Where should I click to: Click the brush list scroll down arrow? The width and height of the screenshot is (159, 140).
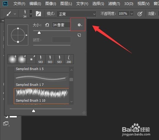pos(72,102)
